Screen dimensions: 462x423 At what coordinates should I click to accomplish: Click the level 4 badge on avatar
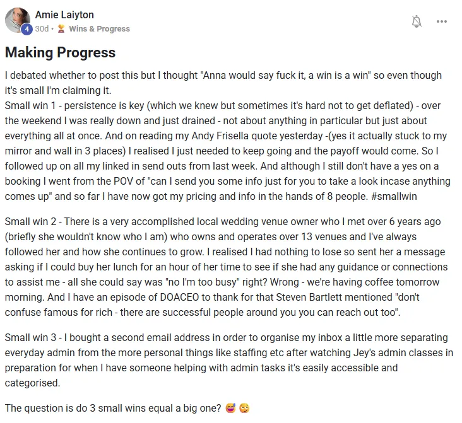tap(27, 29)
